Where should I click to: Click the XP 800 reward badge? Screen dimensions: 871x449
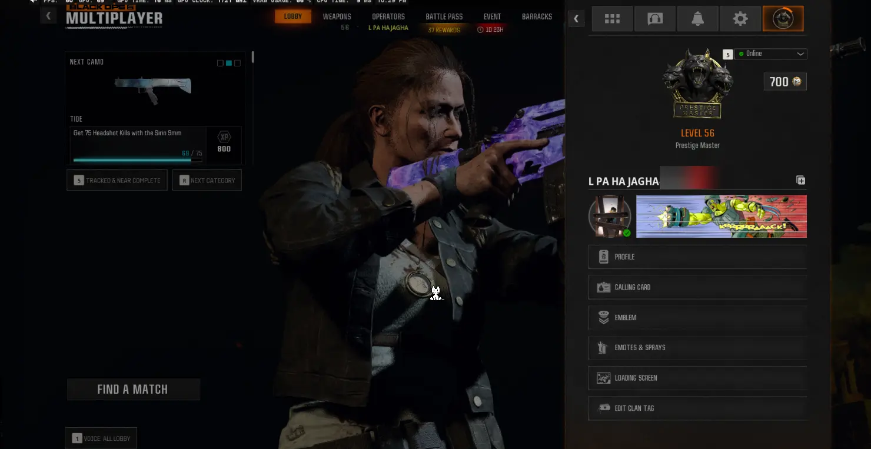pyautogui.click(x=224, y=142)
